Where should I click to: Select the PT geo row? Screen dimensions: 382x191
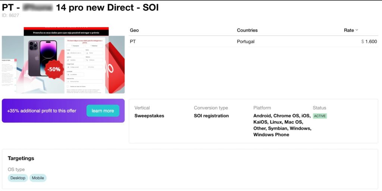coord(253,42)
